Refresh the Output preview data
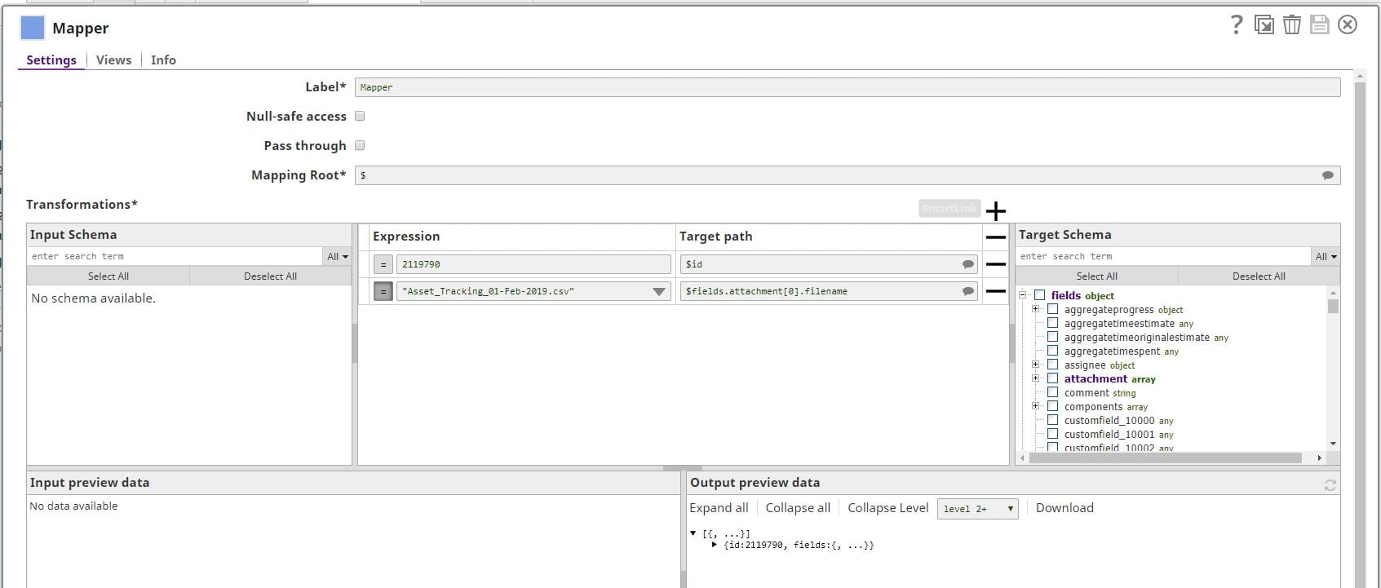1381x588 pixels. coord(1330,485)
